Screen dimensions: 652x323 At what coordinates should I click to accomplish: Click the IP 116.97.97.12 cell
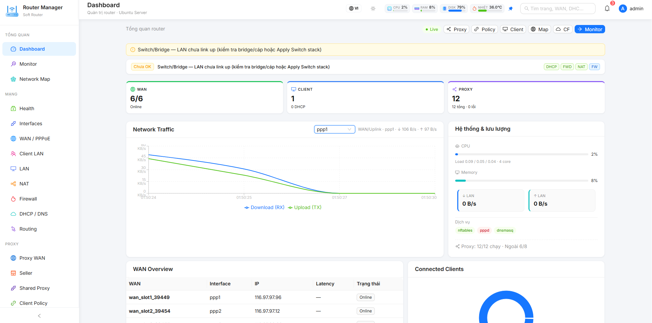pos(267,311)
